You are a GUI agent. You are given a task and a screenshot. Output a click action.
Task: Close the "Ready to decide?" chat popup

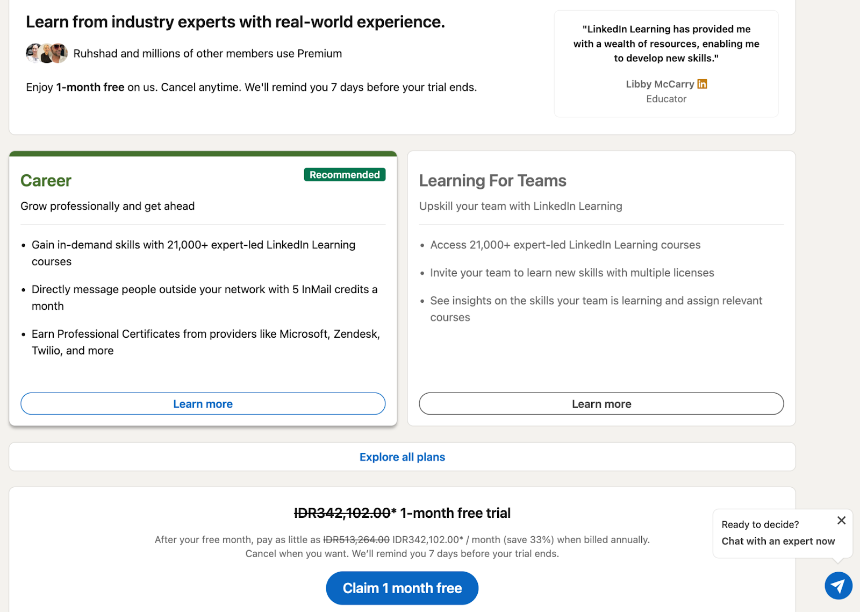pyautogui.click(x=841, y=520)
